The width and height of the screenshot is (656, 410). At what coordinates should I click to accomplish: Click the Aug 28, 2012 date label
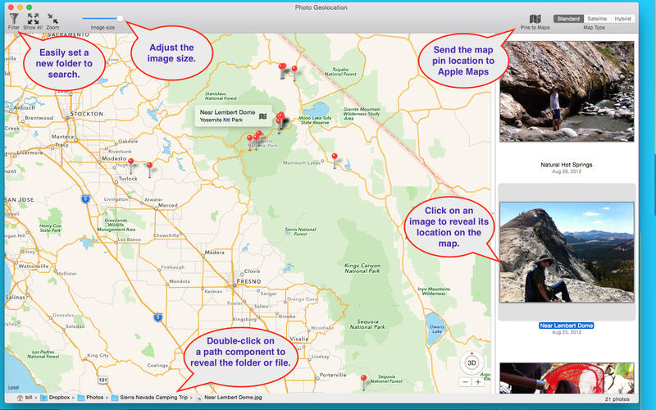(x=567, y=171)
